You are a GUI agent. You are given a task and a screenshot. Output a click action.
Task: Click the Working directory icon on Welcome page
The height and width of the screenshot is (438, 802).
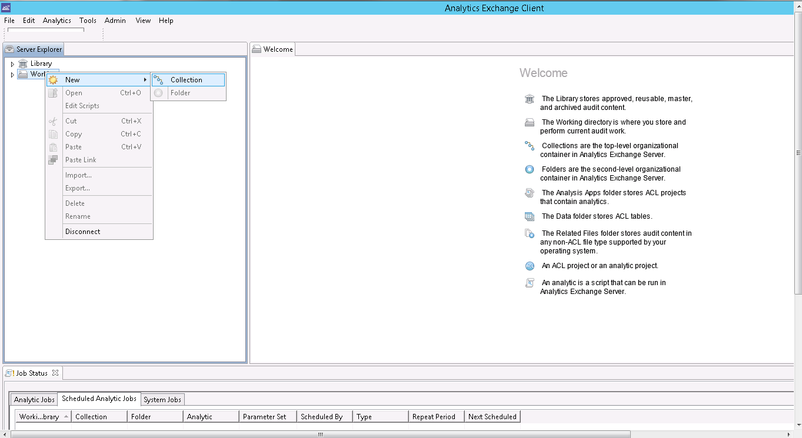pyautogui.click(x=530, y=122)
